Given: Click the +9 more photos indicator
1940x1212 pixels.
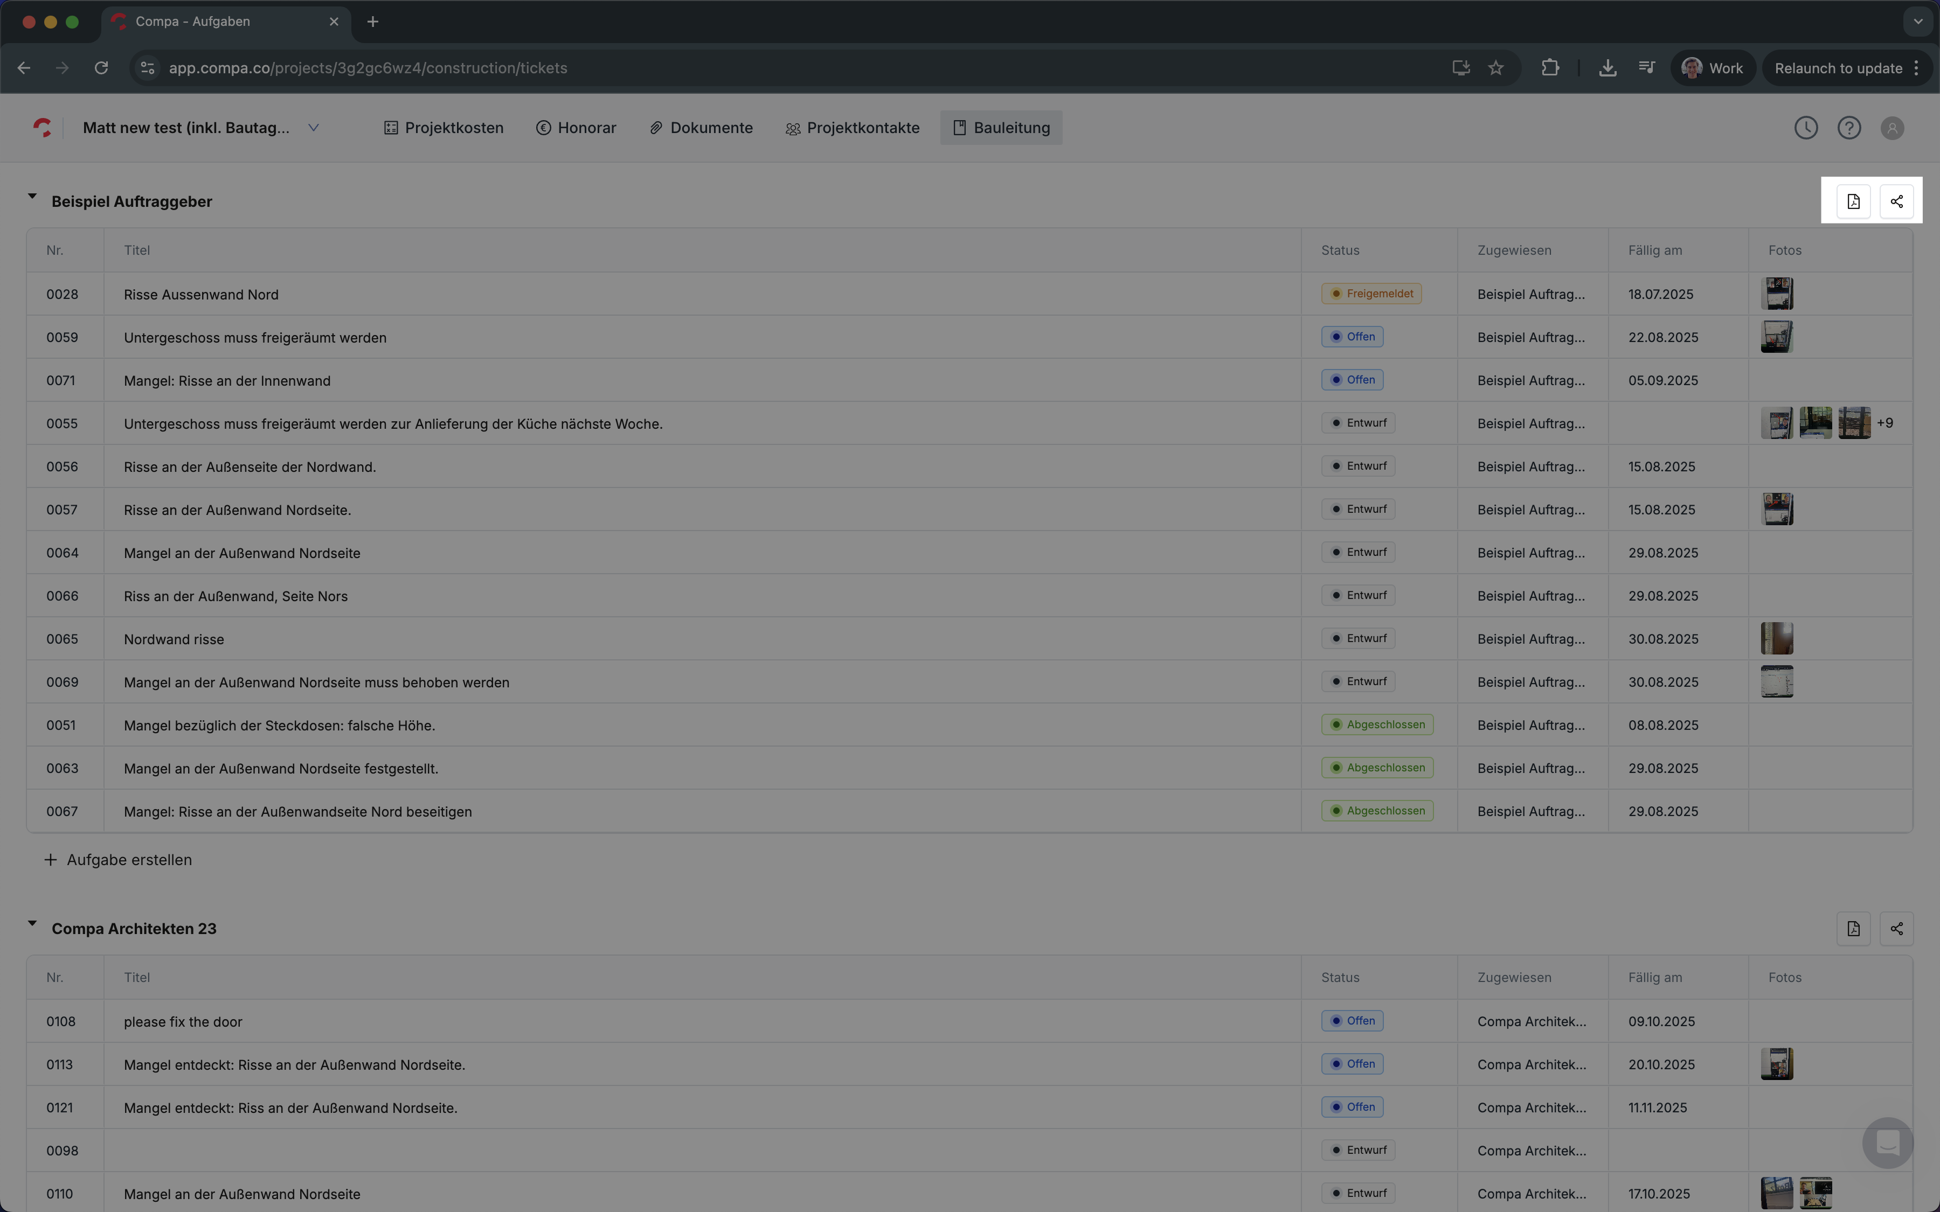Looking at the screenshot, I should click(1884, 423).
